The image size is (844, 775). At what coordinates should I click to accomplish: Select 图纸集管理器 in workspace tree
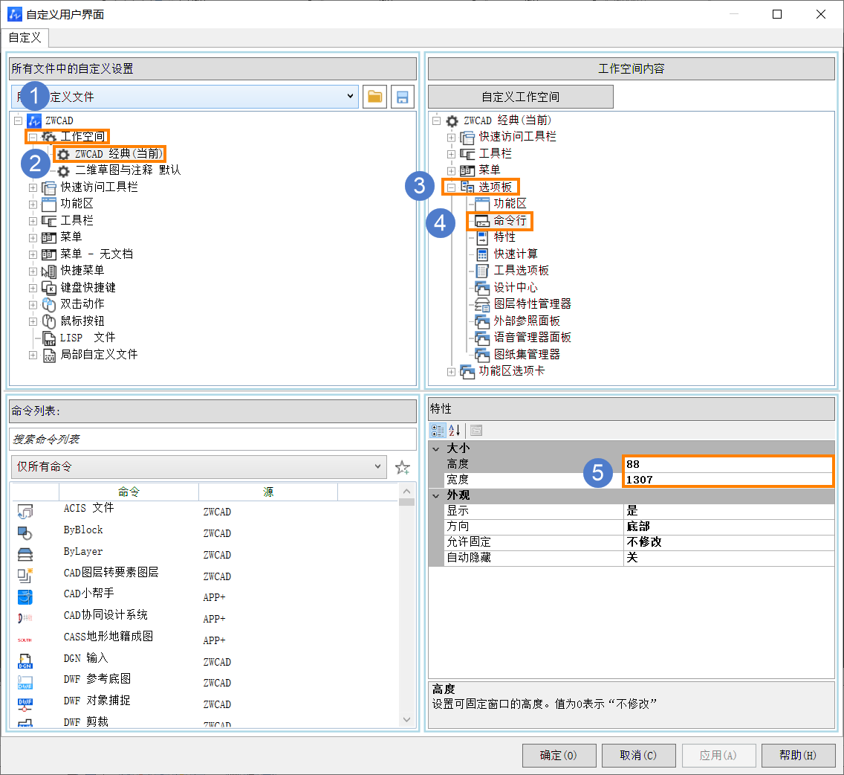[x=527, y=355]
